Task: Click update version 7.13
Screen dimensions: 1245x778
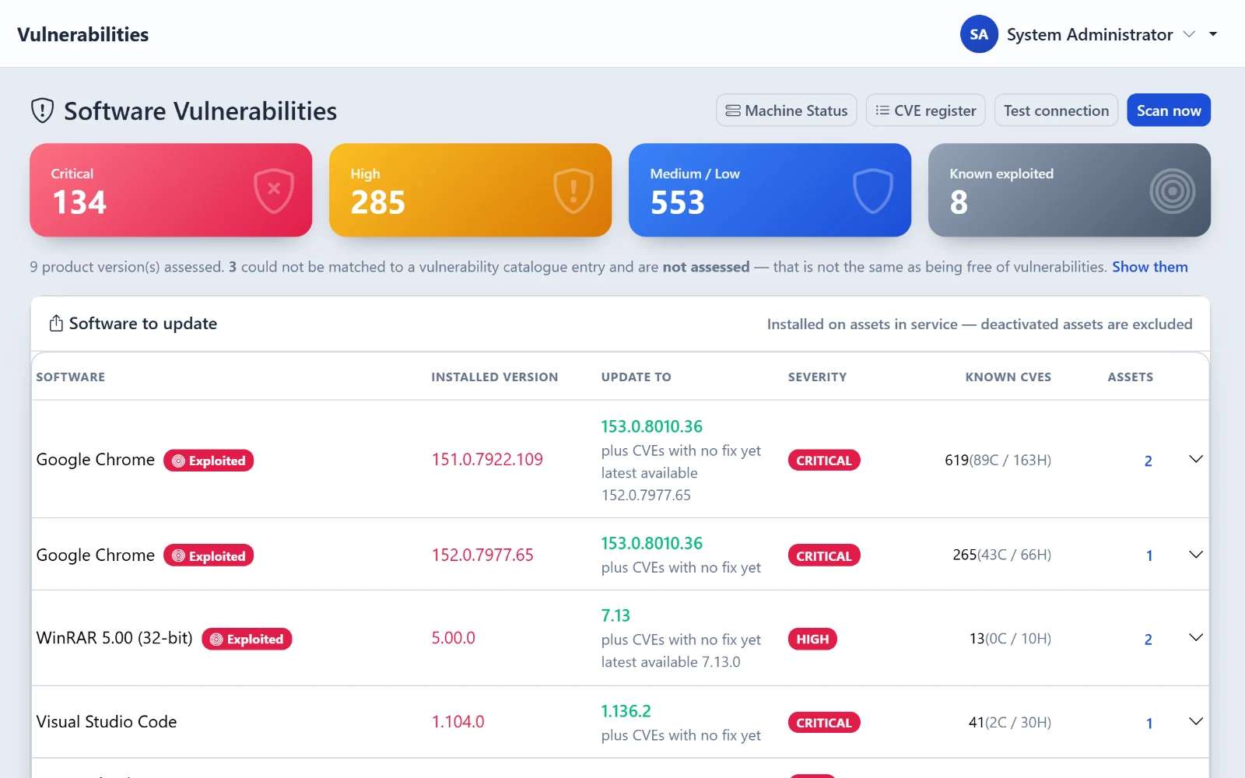Action: (615, 615)
